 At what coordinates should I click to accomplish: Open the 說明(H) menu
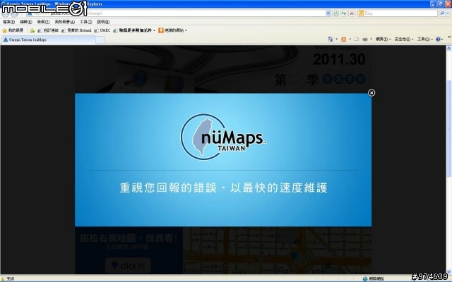[x=103, y=22]
